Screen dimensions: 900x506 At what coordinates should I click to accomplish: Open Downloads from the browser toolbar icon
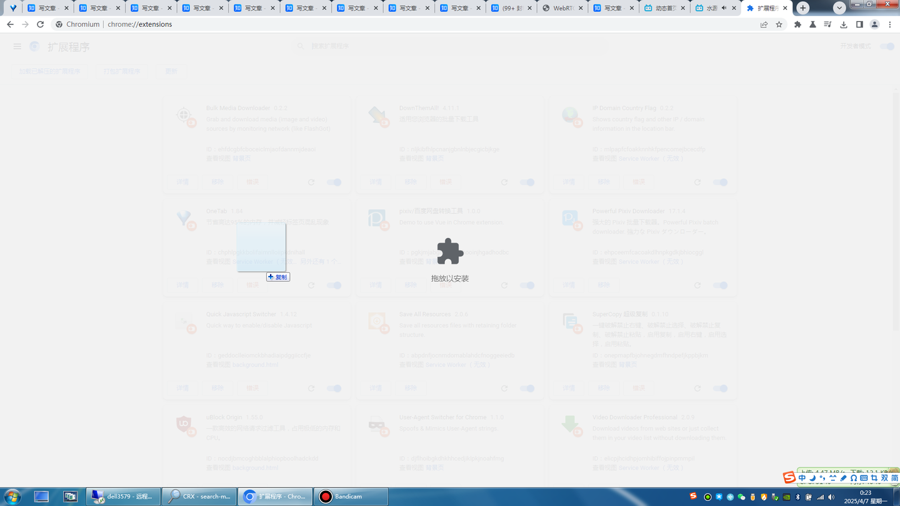[843, 24]
